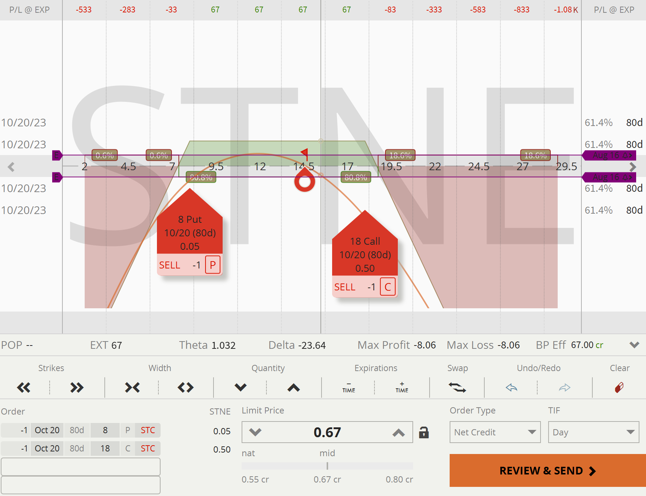
Task: Click the upper Aug 16 earnings tag
Action: [609, 155]
